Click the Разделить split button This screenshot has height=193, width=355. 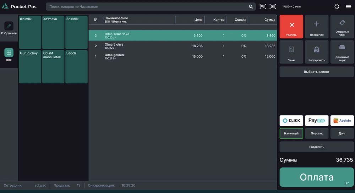pos(317,147)
